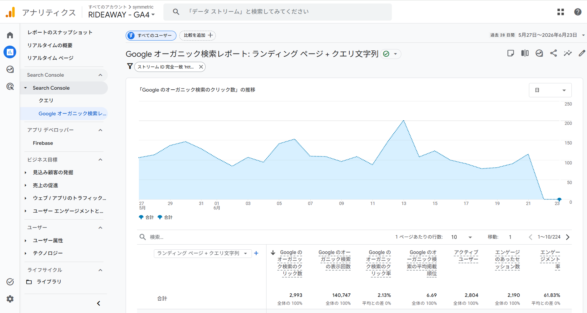Open リアルタイムの概要
Screen dimensions: 587x313
[50, 45]
